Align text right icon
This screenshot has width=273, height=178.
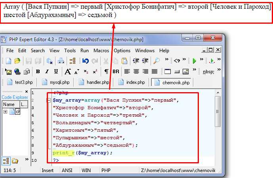pyautogui.click(x=145, y=72)
